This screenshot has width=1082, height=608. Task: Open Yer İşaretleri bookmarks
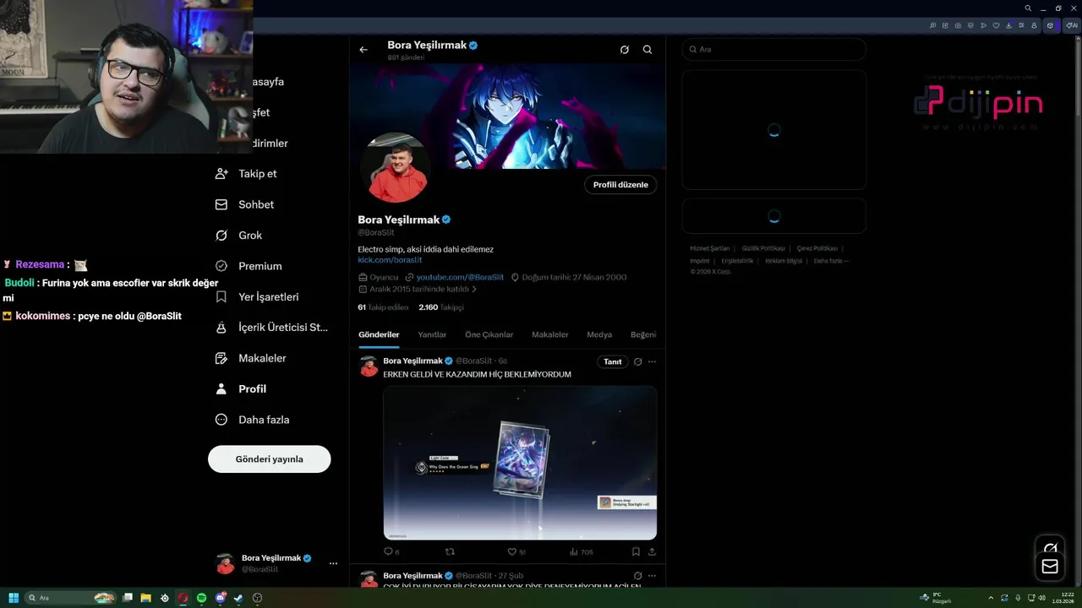[257, 296]
